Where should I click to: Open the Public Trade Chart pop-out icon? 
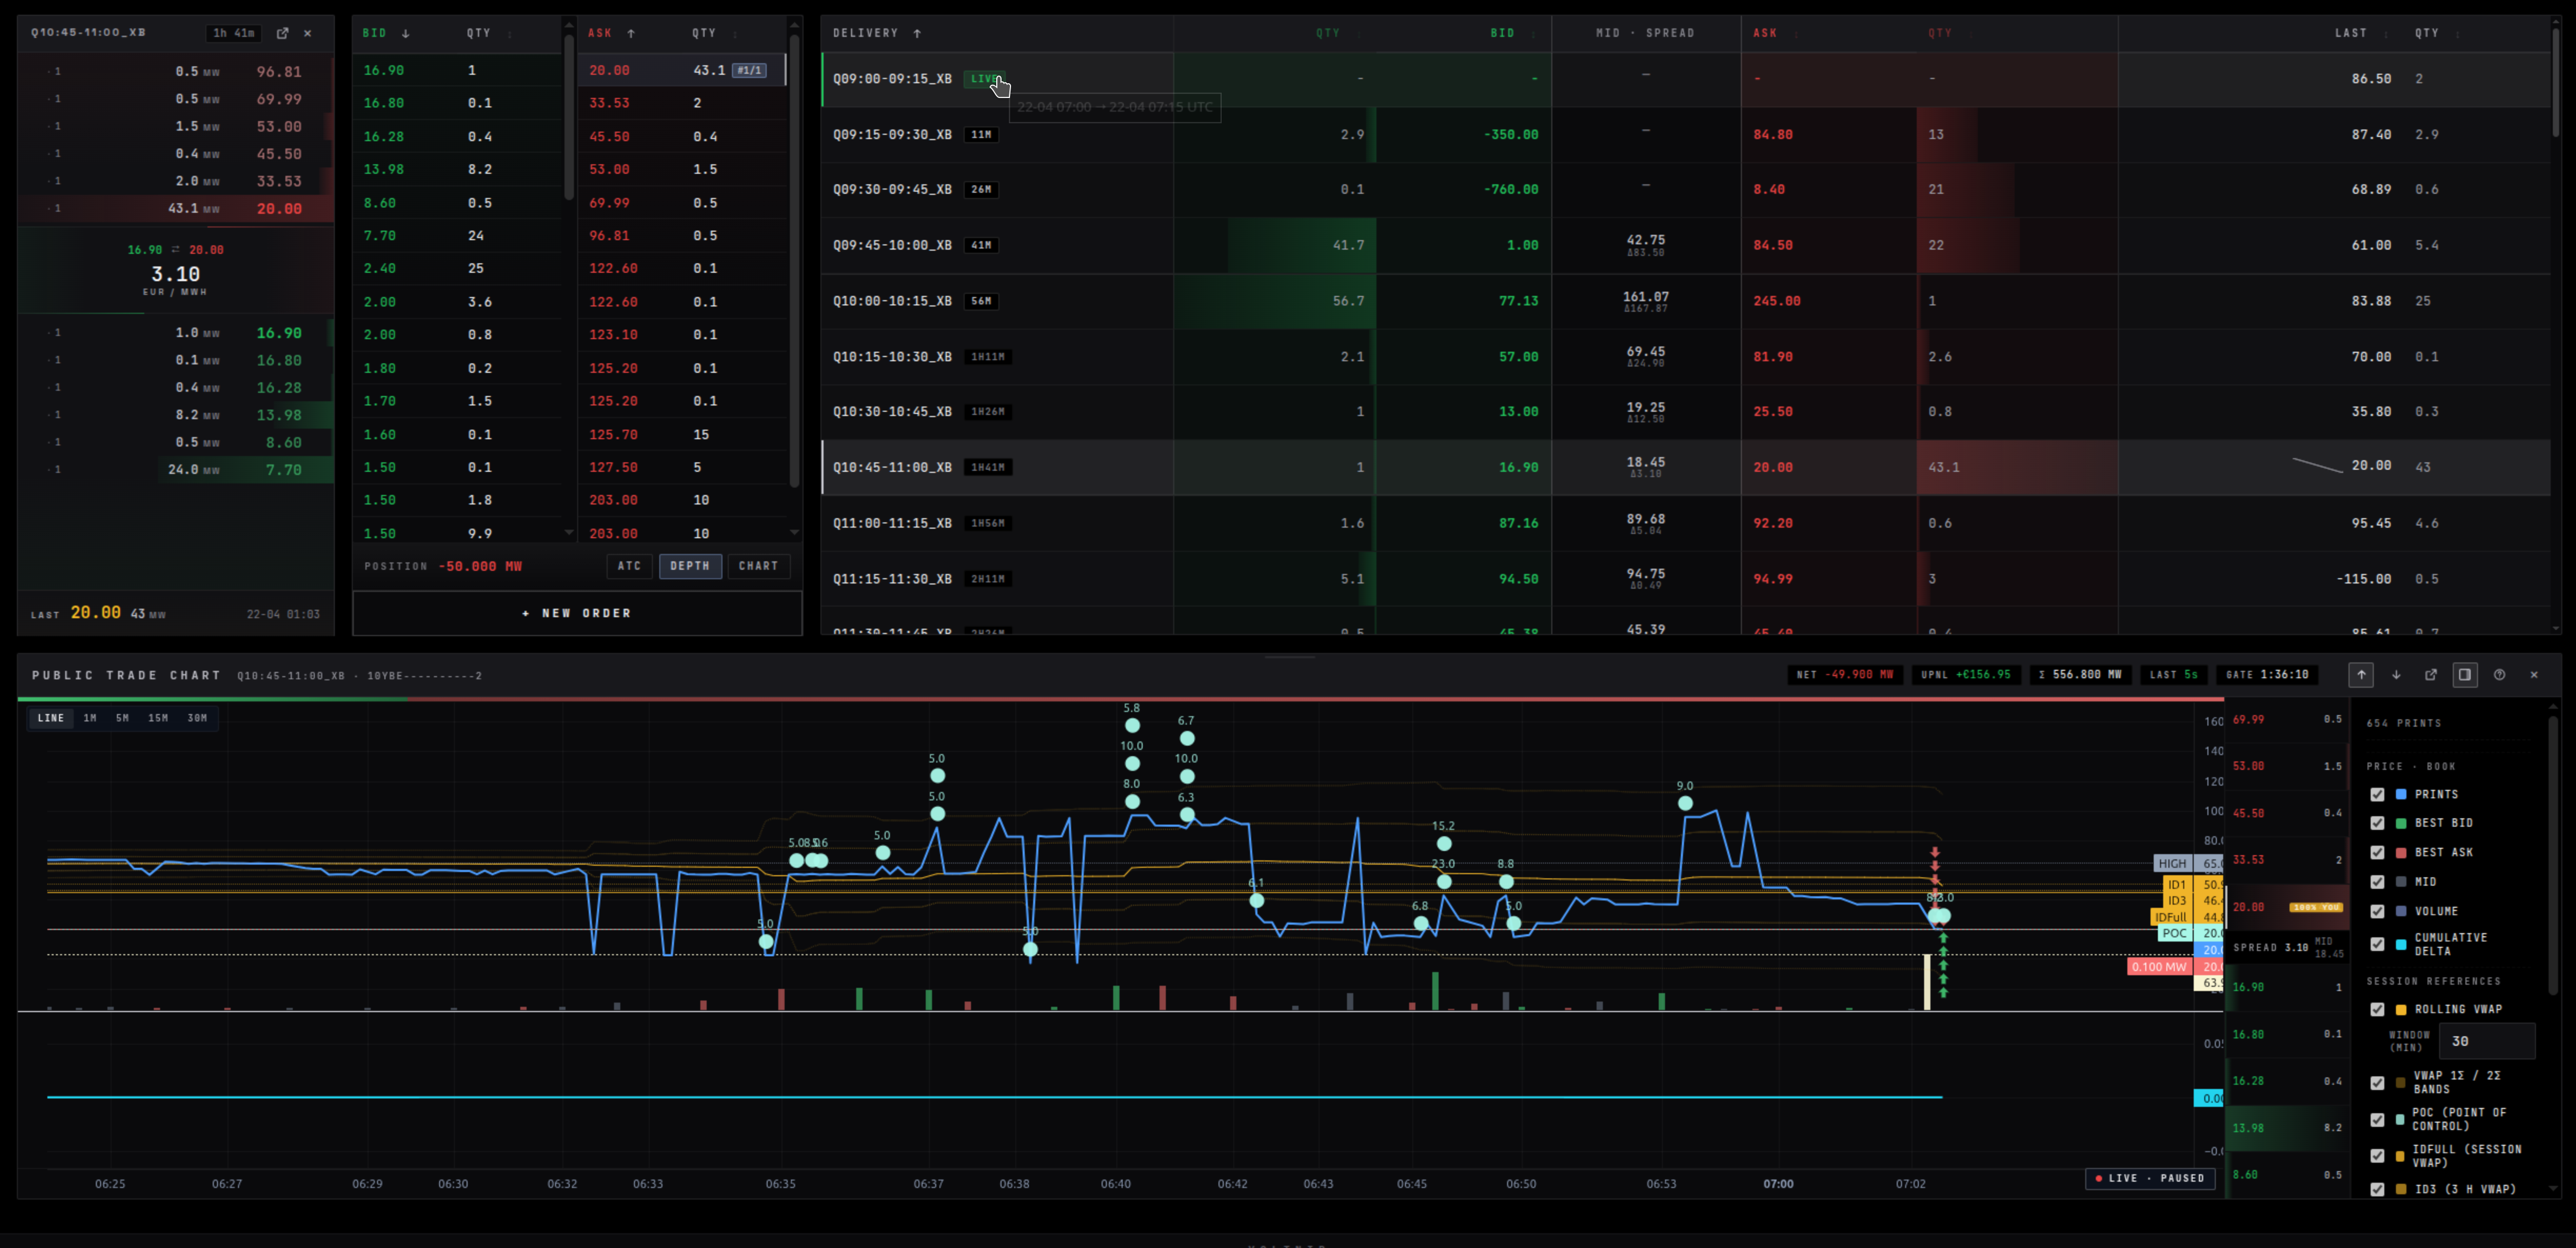pyautogui.click(x=2431, y=675)
